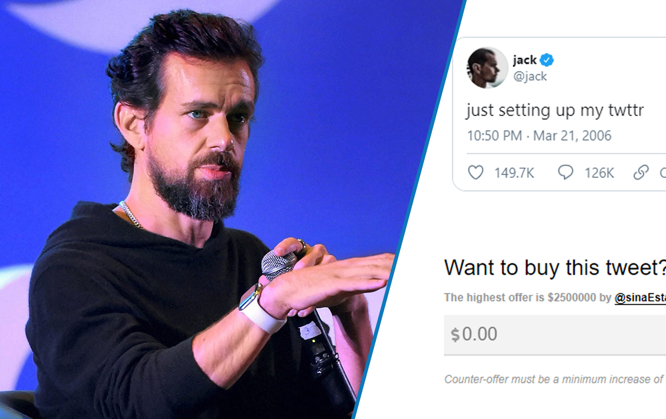This screenshot has width=666, height=419.
Task: Focus the $0.00 offer amount field
Action: click(x=555, y=335)
